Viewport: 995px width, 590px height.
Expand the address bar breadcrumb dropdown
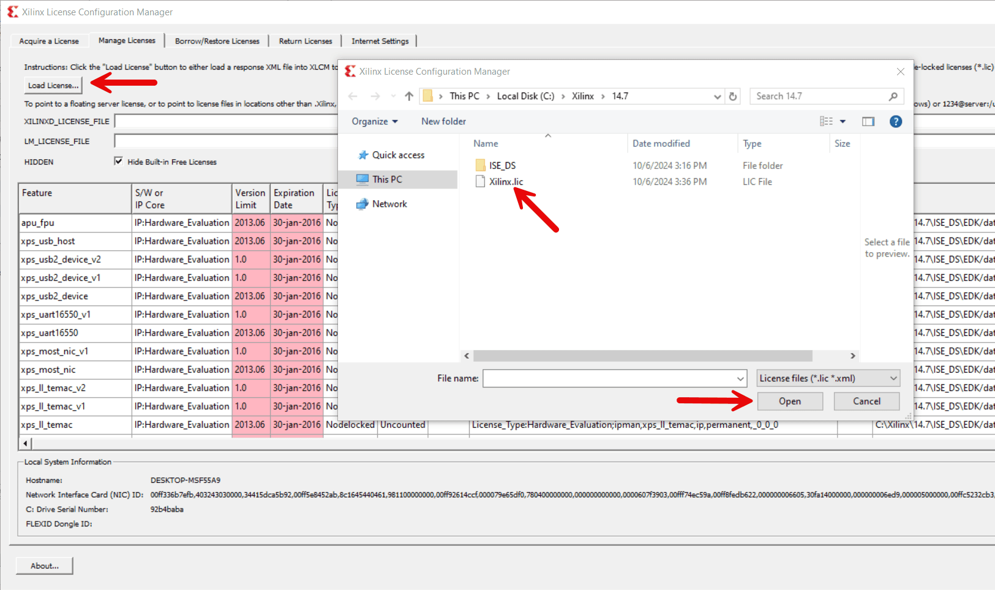716,96
